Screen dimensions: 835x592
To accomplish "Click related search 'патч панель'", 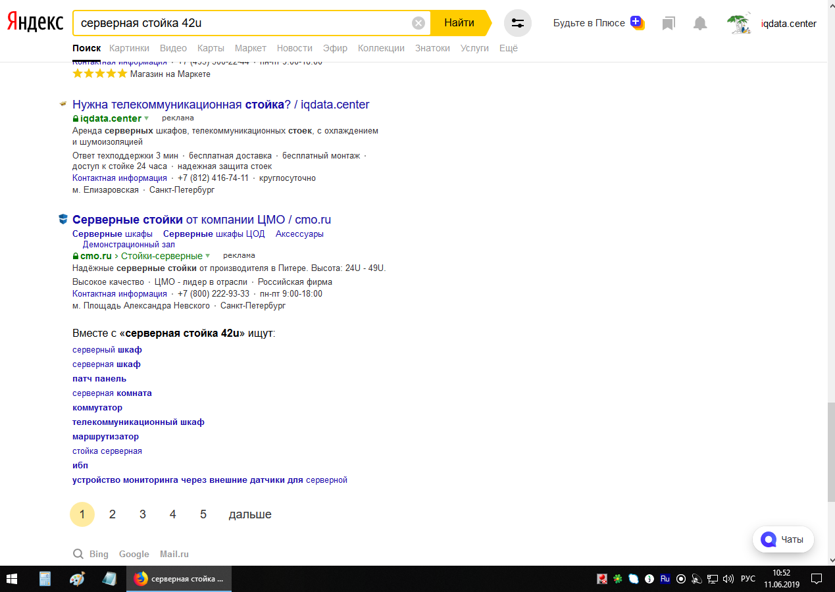I will (x=99, y=379).
